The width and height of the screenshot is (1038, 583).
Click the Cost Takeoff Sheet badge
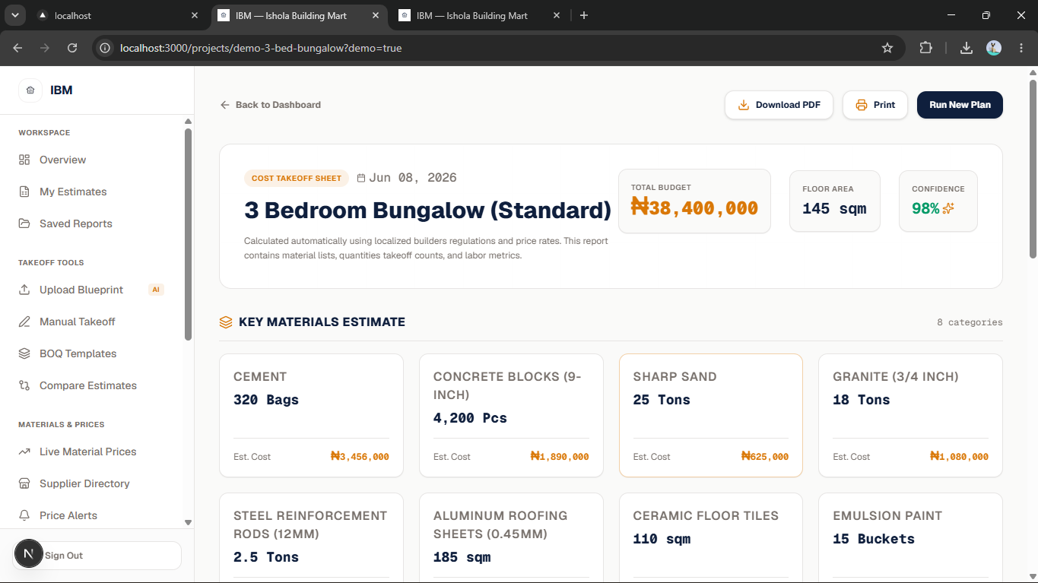(x=297, y=178)
